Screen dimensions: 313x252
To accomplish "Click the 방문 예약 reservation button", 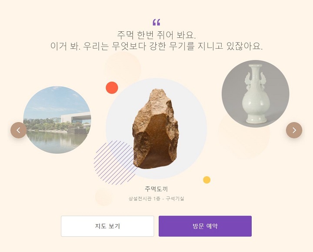I will pyautogui.click(x=205, y=226).
